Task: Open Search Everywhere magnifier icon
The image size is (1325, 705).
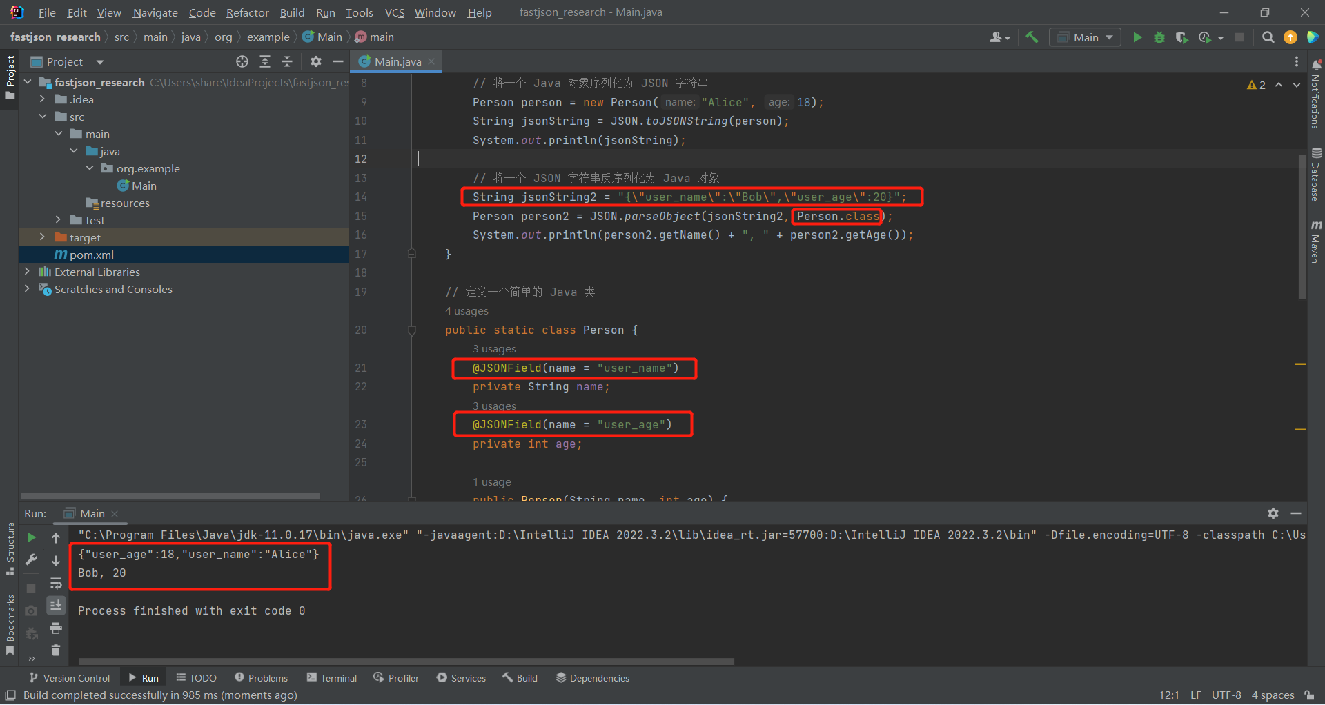Action: point(1268,37)
